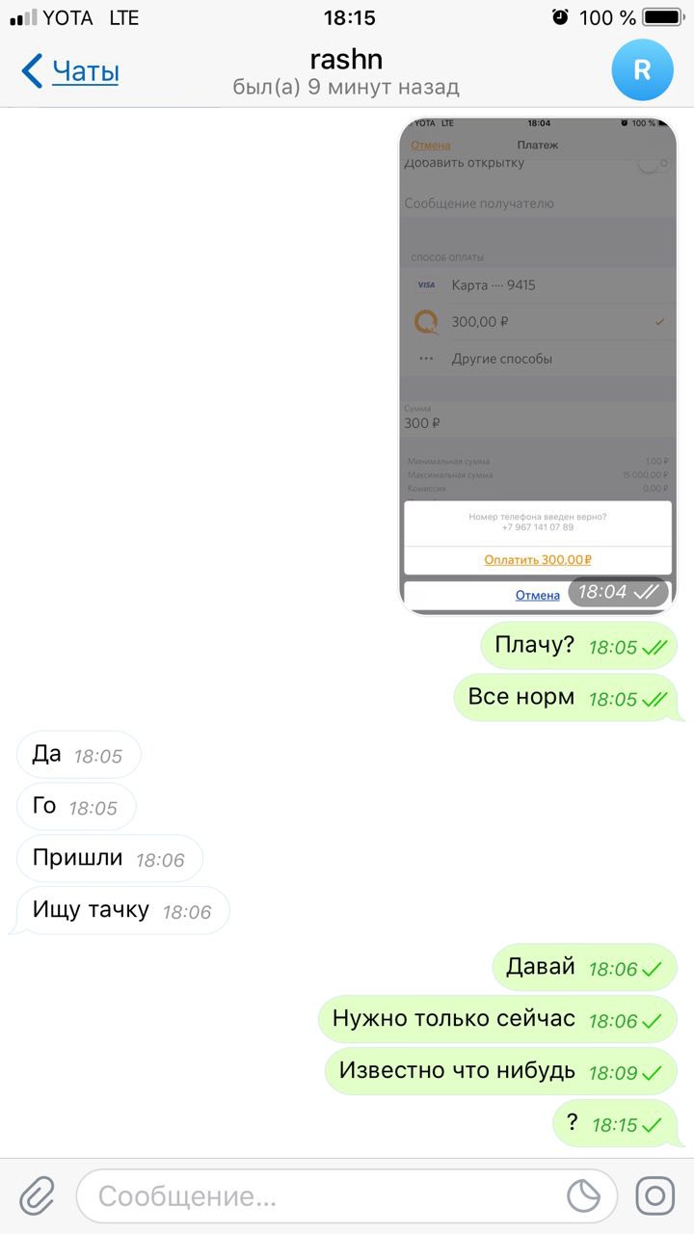The image size is (694, 1234).
Task: Tap the back chevron arrow
Action: point(32,71)
